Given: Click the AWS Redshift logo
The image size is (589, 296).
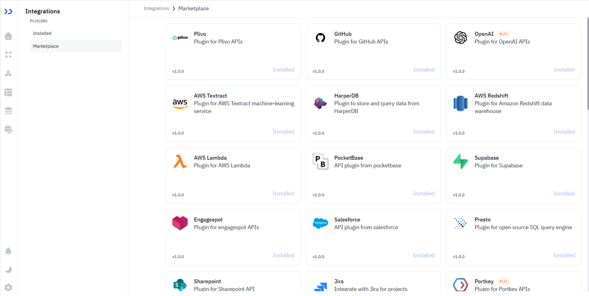Looking at the screenshot, I should (461, 103).
